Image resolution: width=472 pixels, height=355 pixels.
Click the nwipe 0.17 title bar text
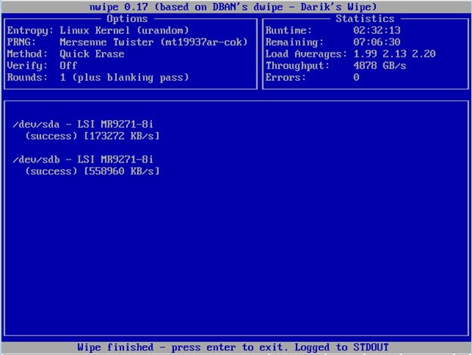click(x=233, y=7)
